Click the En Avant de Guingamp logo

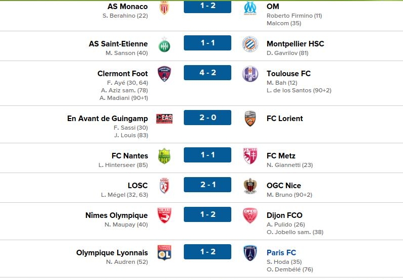pyautogui.click(x=164, y=119)
